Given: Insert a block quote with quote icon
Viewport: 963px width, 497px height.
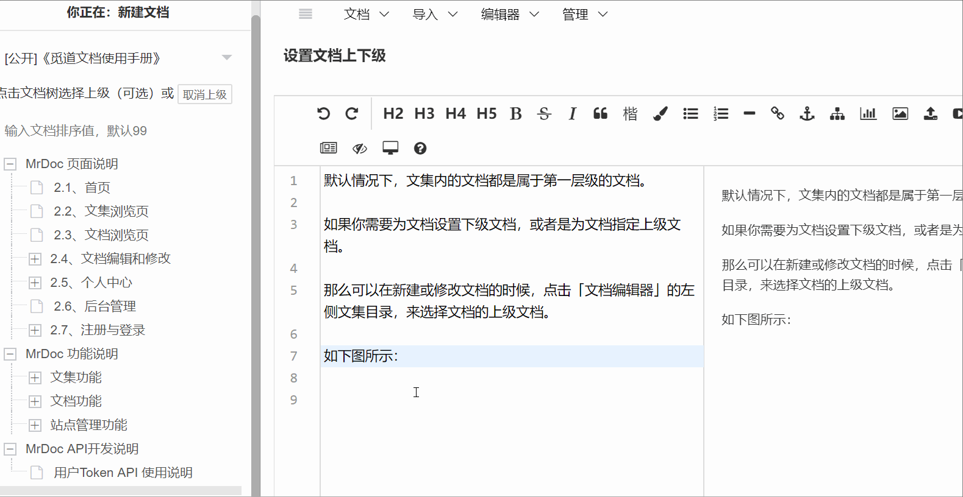Looking at the screenshot, I should [x=600, y=114].
